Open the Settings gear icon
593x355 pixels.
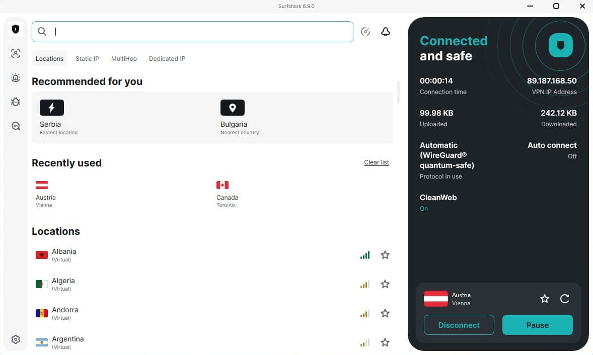[x=16, y=339]
